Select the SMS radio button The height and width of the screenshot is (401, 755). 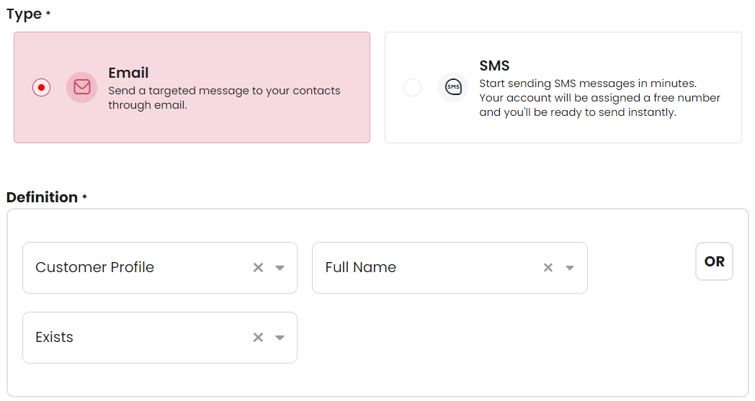coord(412,88)
